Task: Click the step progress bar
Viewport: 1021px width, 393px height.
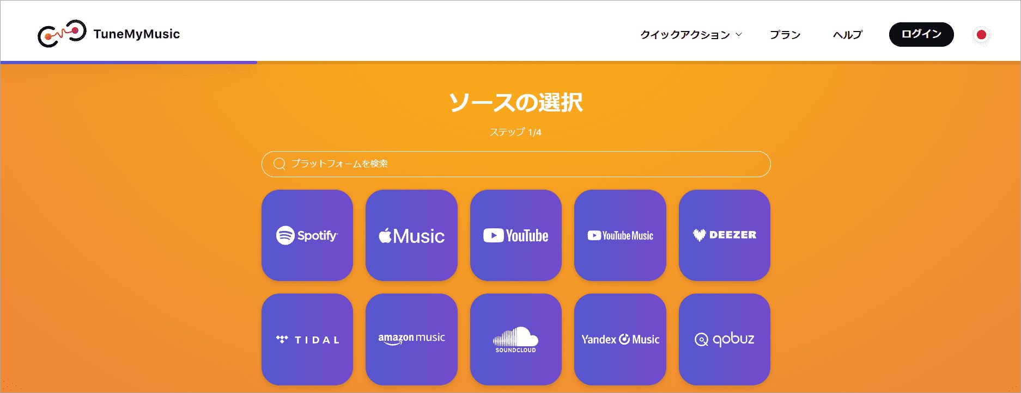Action: coord(510,63)
